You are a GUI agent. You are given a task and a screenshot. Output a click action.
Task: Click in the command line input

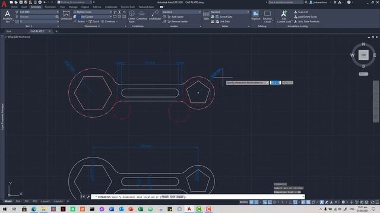click(198, 197)
